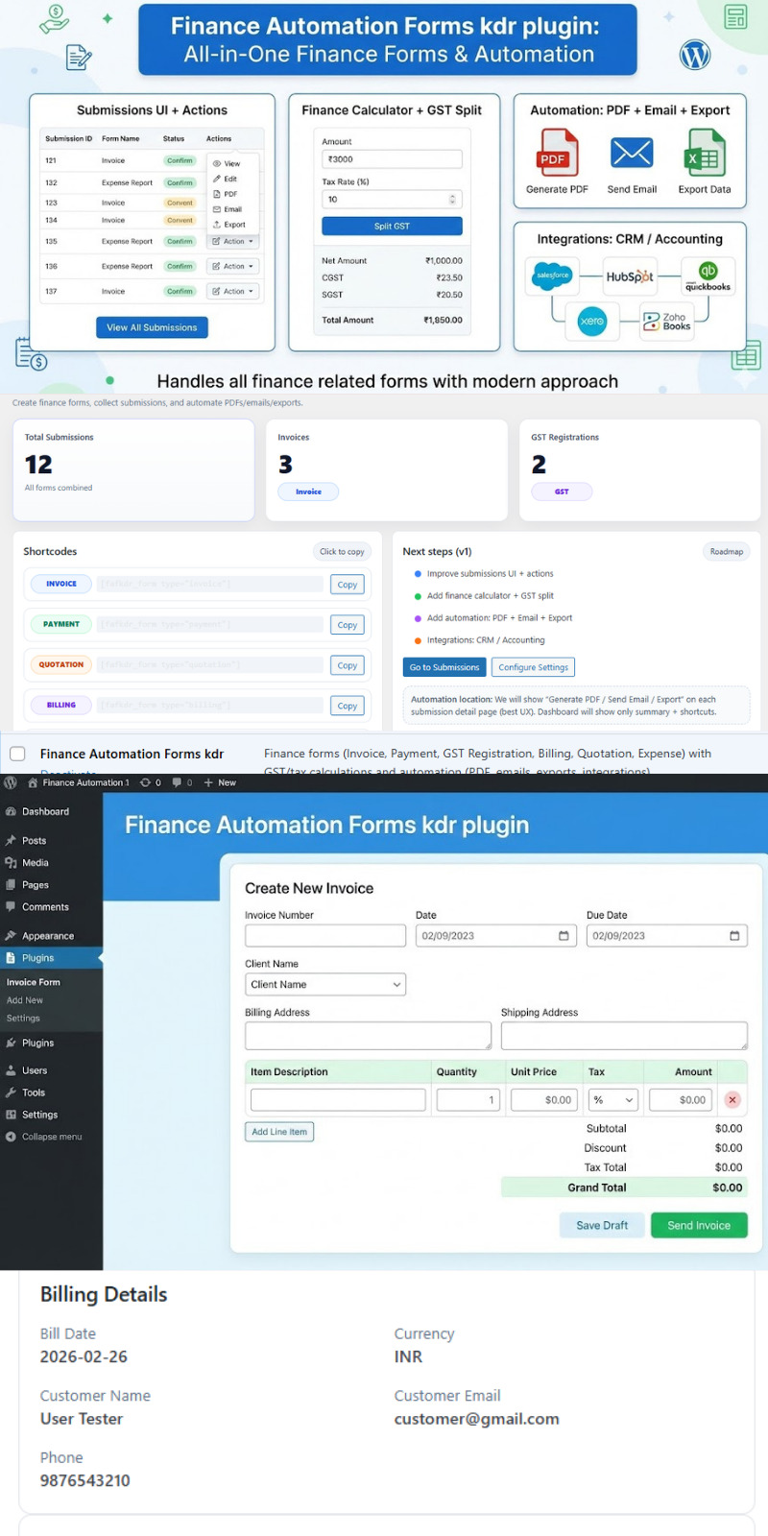Open the Action dropdown for submission 136
768x1536 pixels.
point(233,266)
